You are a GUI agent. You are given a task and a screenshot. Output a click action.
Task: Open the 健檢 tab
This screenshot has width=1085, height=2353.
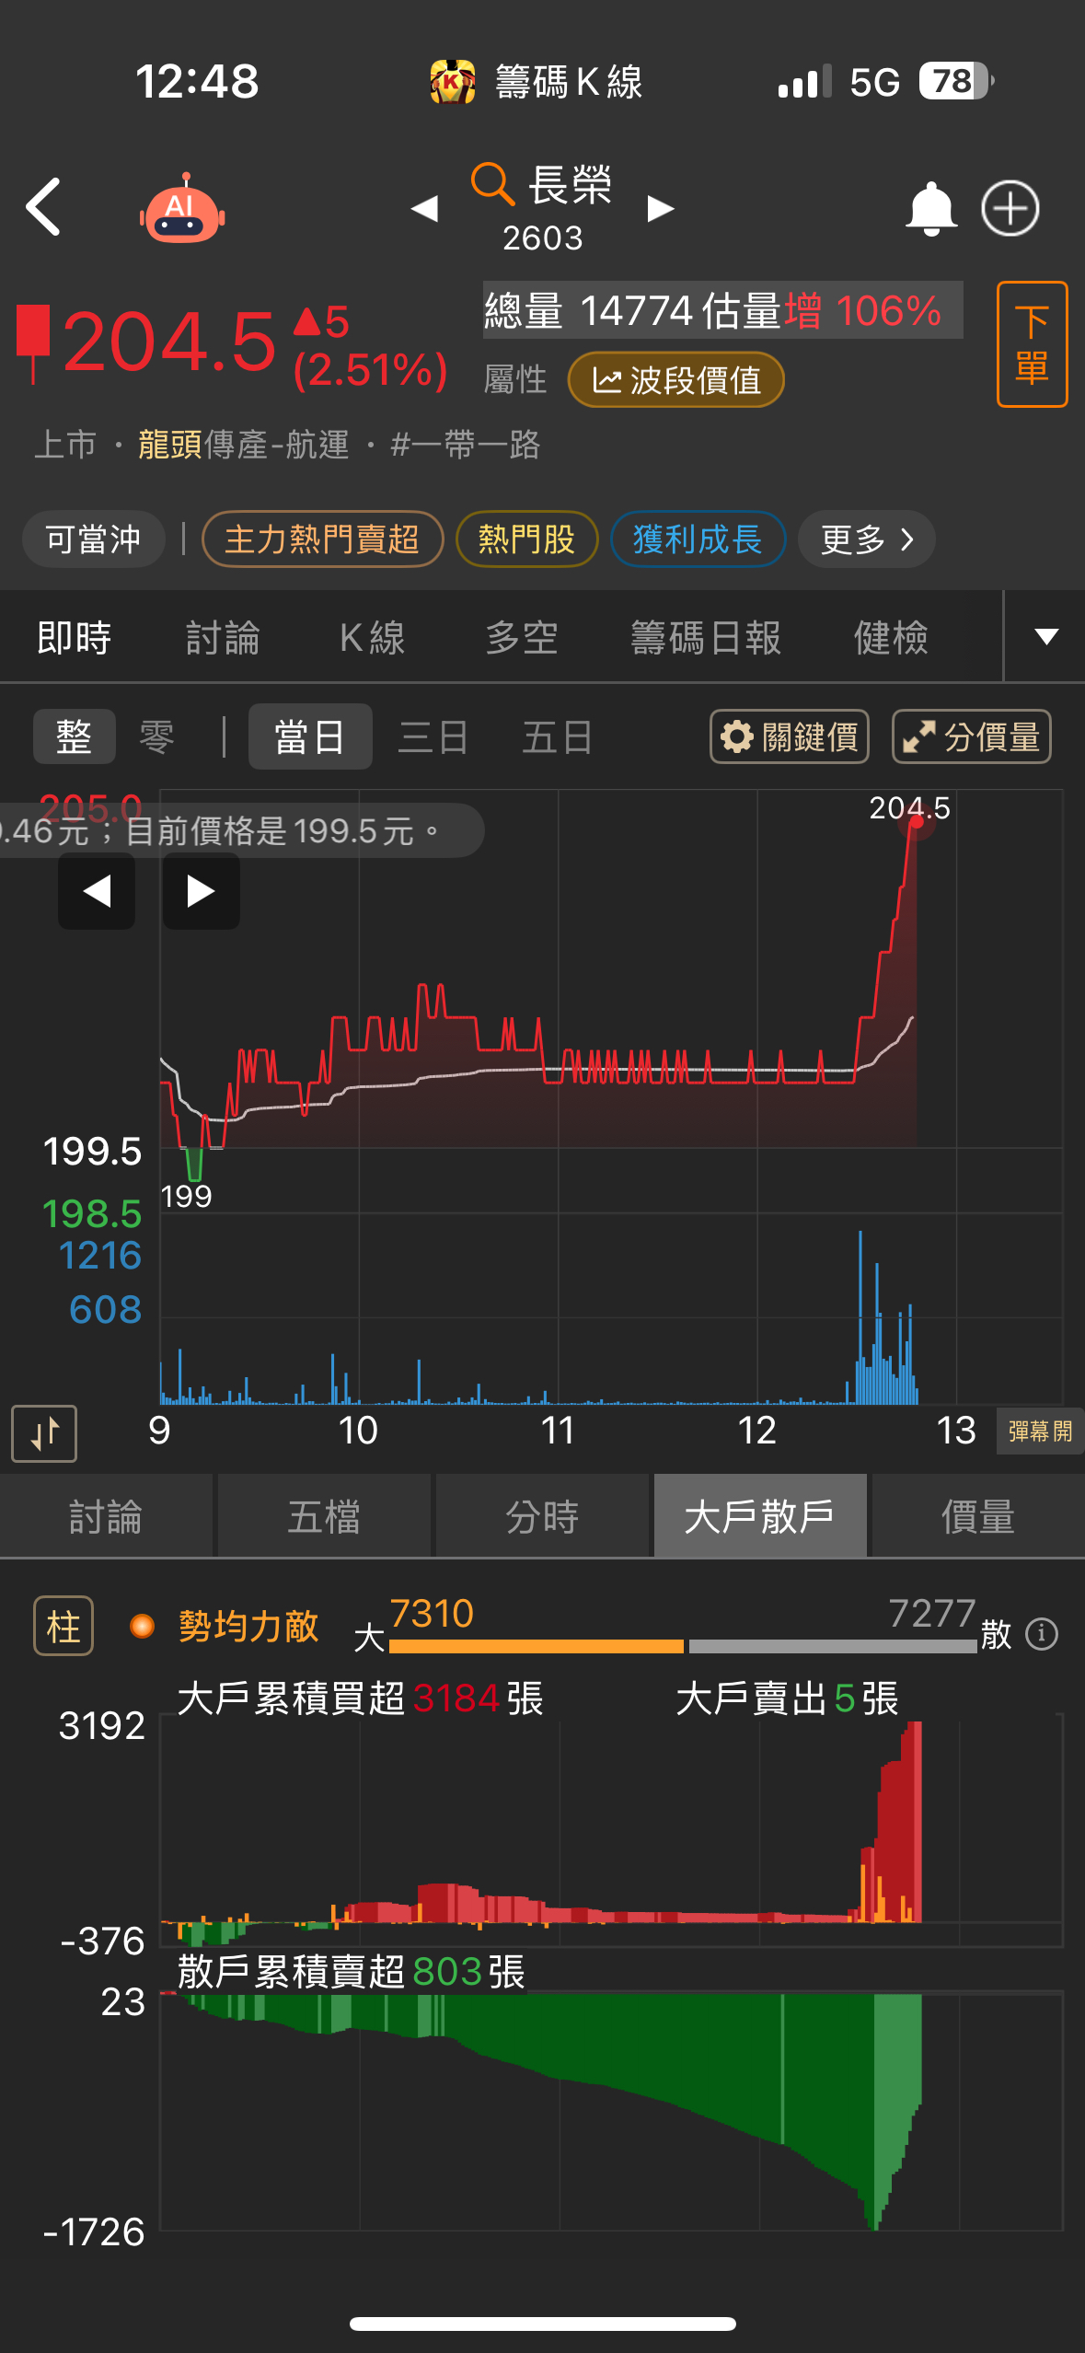coord(891,637)
